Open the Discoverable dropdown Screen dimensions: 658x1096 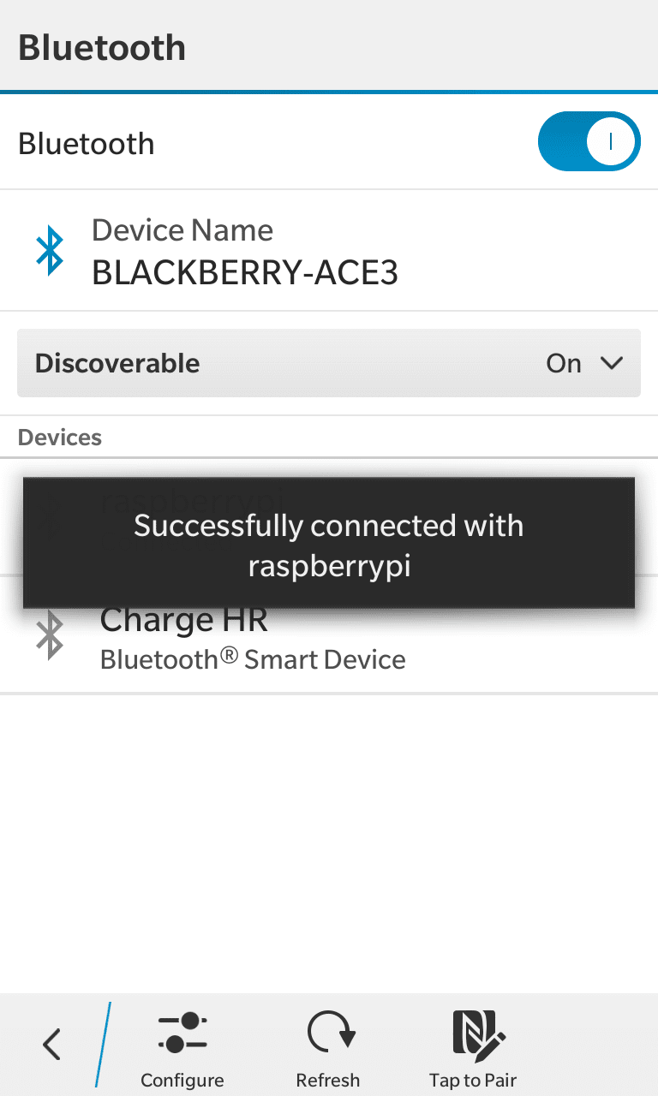point(329,363)
